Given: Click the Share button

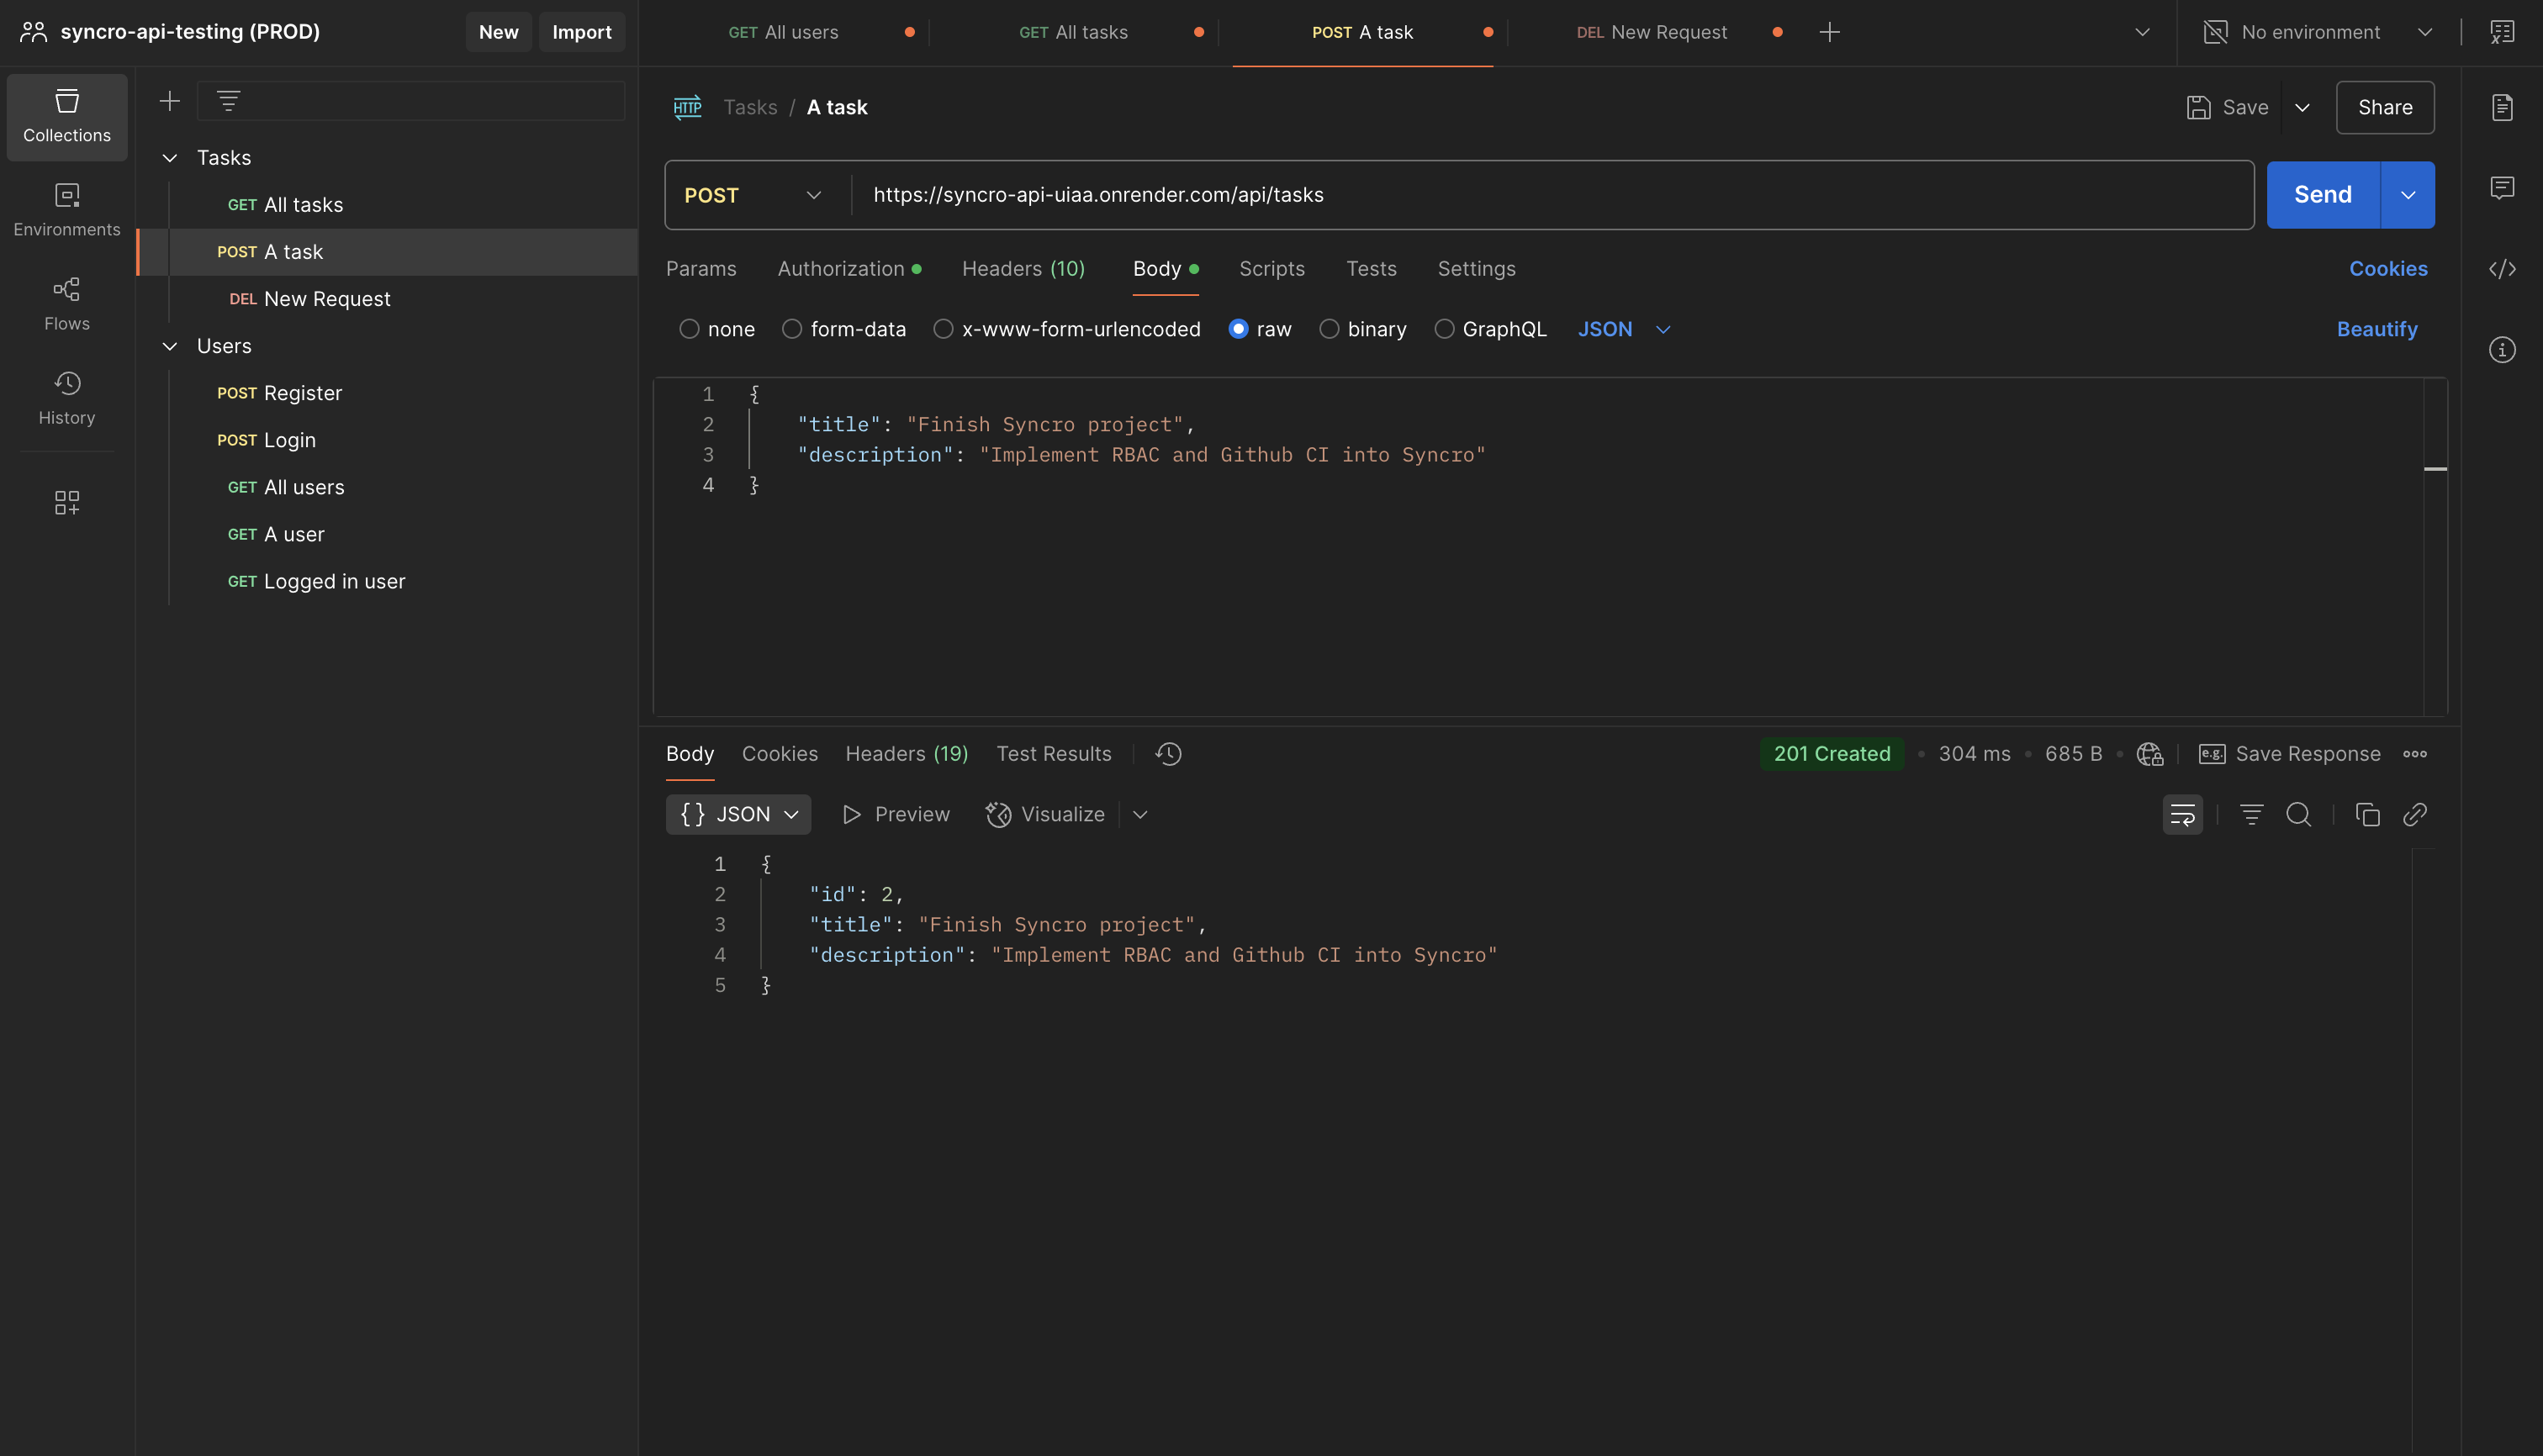Looking at the screenshot, I should 2385,107.
